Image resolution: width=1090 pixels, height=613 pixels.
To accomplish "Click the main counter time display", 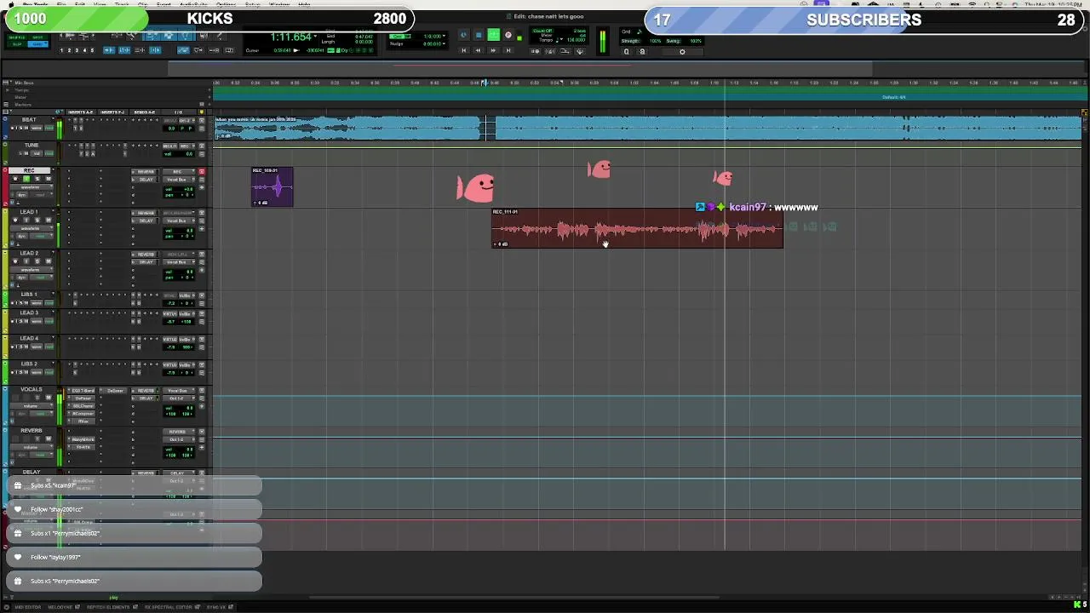I will click(290, 37).
